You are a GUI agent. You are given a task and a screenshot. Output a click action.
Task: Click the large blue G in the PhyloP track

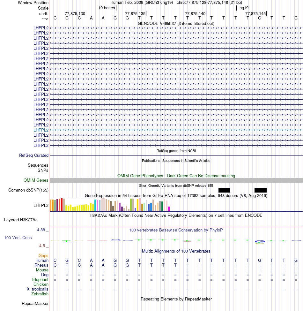pyautogui.click(x=260, y=242)
